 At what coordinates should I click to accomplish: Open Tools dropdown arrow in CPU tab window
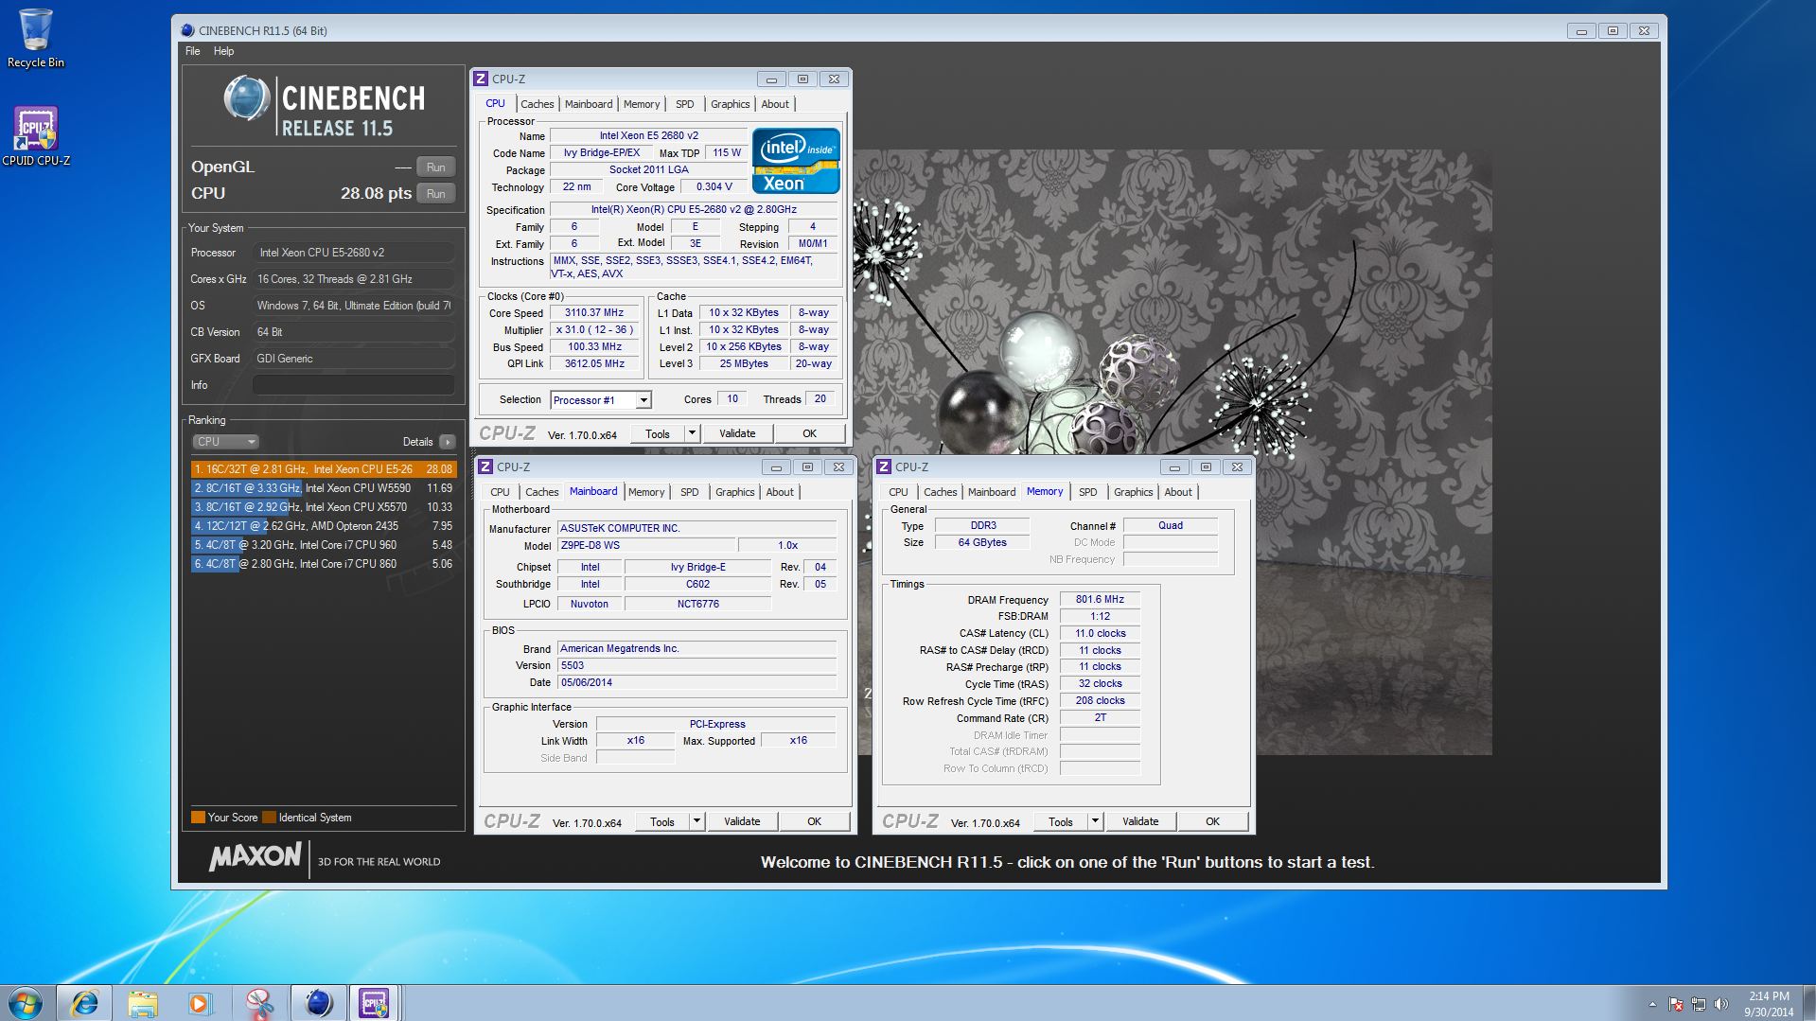(x=692, y=433)
